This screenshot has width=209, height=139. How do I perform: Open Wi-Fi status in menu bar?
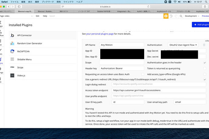175,2
